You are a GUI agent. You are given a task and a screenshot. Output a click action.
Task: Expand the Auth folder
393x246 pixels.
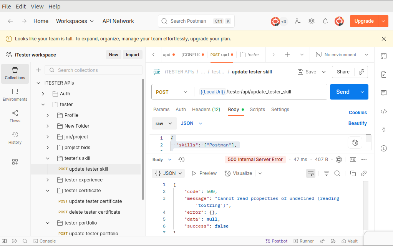tap(43, 94)
